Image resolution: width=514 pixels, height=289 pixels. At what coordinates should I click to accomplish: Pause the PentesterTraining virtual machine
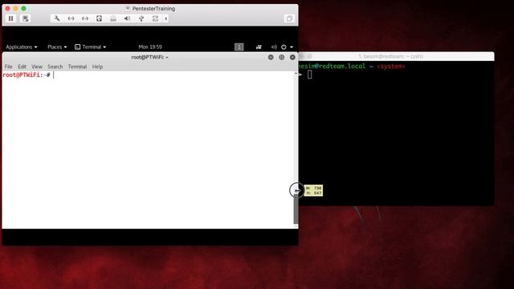click(10, 18)
